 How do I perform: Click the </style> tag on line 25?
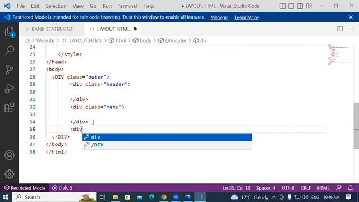[70, 54]
